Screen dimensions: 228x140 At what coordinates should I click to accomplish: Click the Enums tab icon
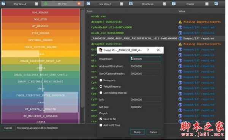click(x=174, y=3)
